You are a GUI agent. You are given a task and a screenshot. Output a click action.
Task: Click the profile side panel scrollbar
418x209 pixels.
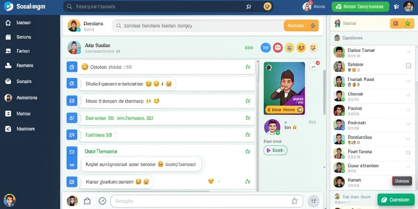(x=324, y=92)
